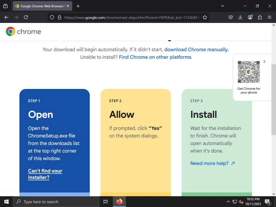Save page to Pocket icon
The height and width of the screenshot is (207, 276).
[231, 17]
